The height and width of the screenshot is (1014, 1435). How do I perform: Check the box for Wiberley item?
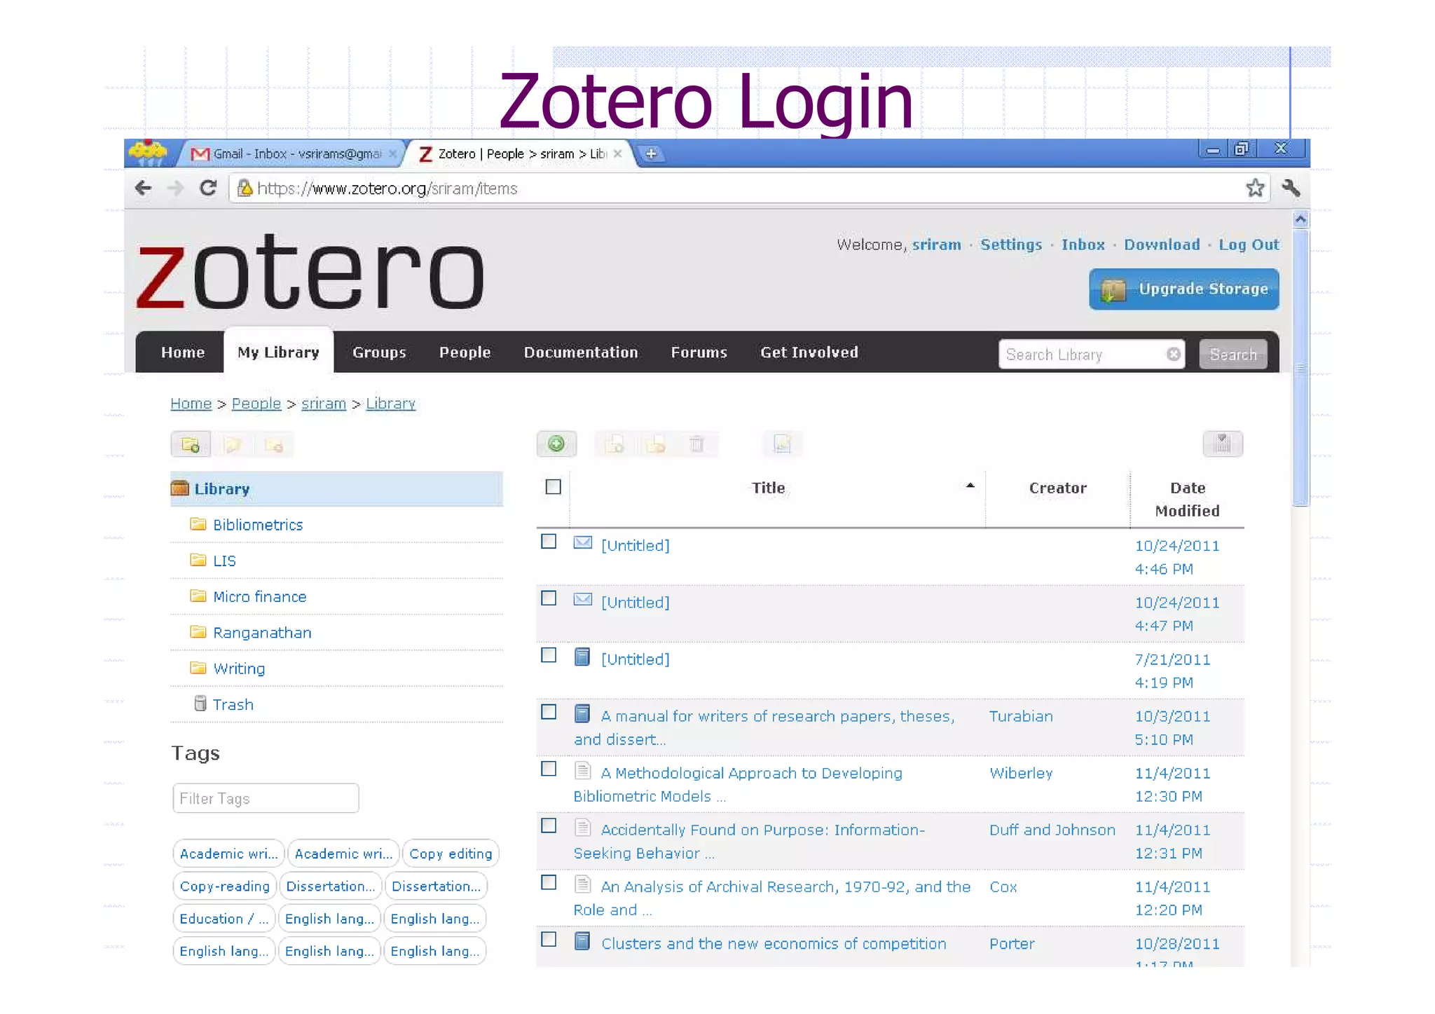(x=549, y=769)
